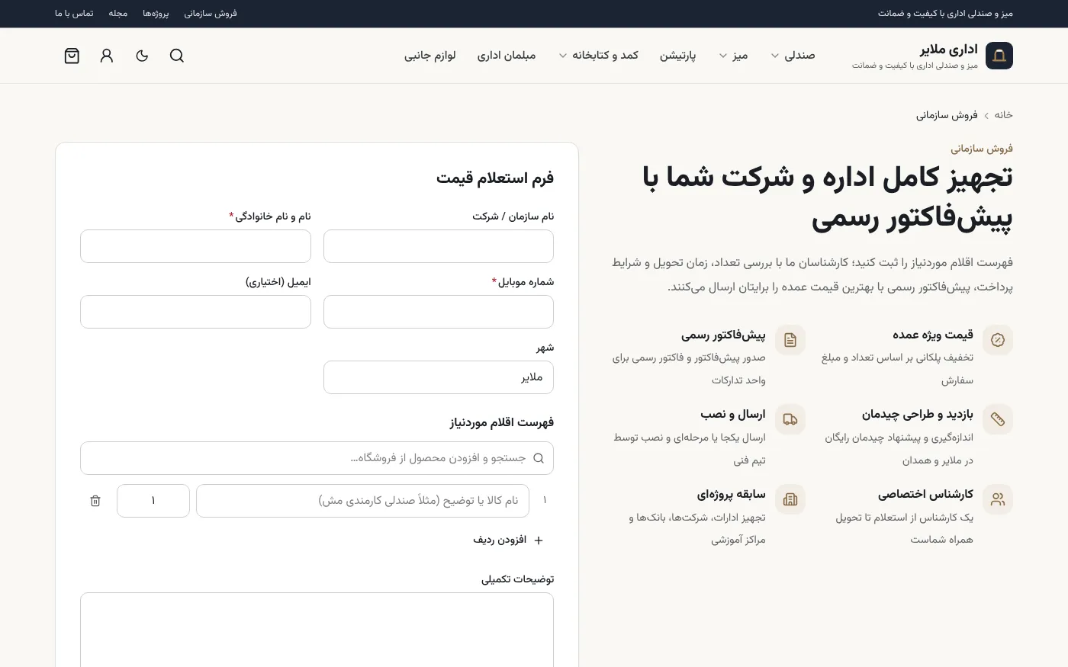Toggle dark mode moon icon
1068x667 pixels.
tap(142, 56)
